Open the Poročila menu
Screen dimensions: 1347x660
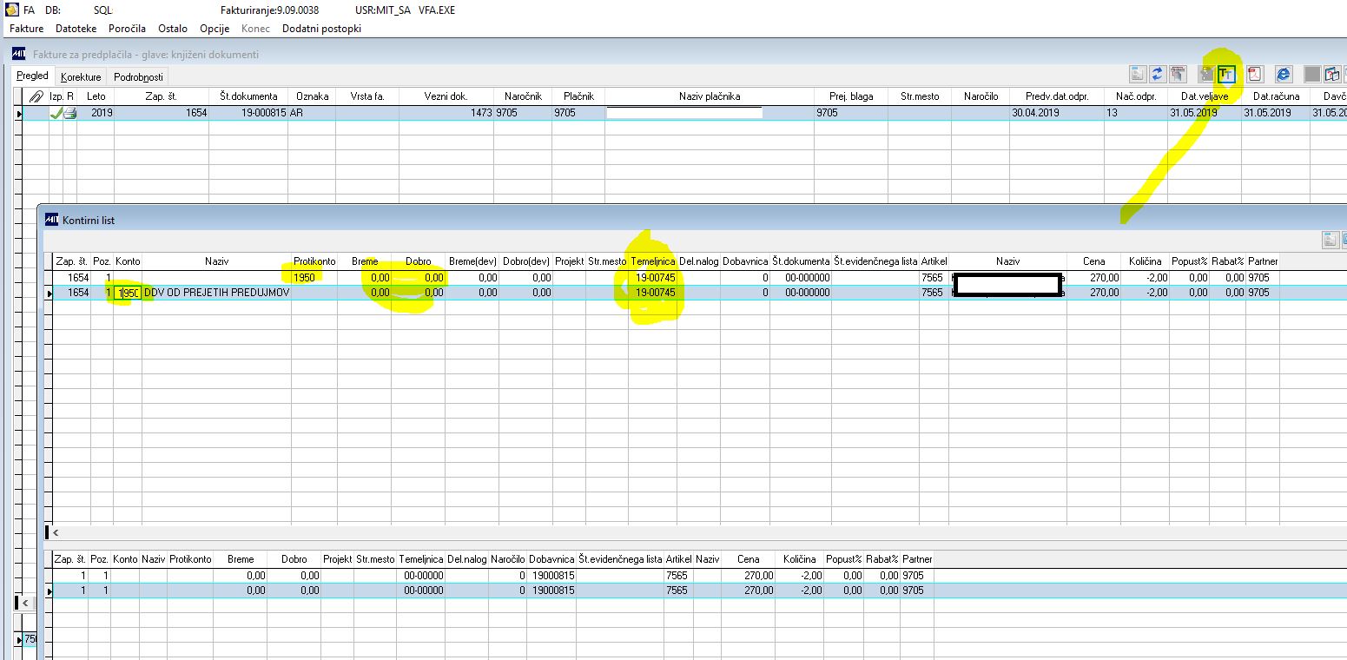pos(128,29)
